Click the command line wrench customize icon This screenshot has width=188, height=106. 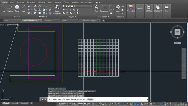(46, 100)
